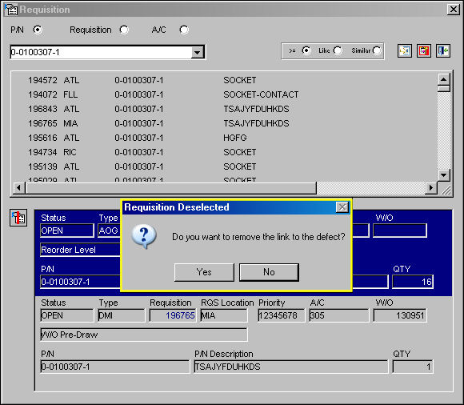Viewport: 464px width, 405px height.
Task: Click the DMI type field
Action: pos(122,315)
